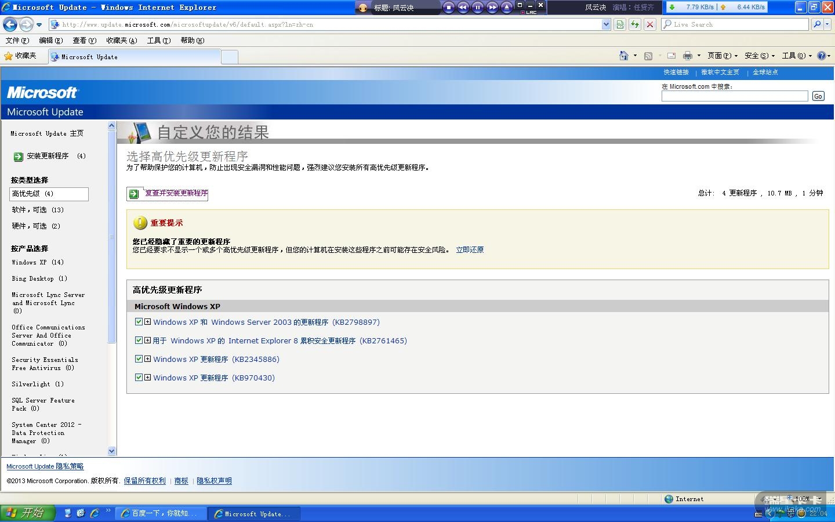Expand details for KB970430 update
Viewport: 835px width, 522px height.
148,378
